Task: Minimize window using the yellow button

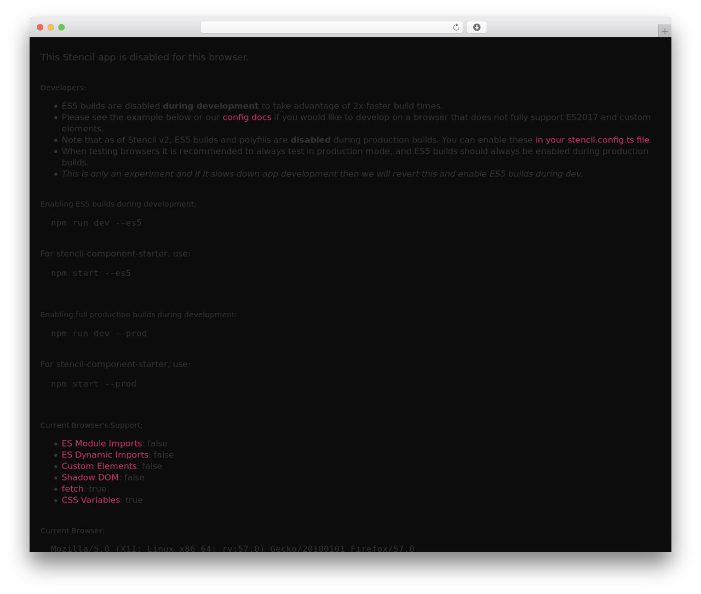Action: pos(51,27)
